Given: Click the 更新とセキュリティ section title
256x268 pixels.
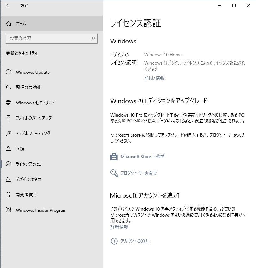Looking at the screenshot, I should 22,53.
